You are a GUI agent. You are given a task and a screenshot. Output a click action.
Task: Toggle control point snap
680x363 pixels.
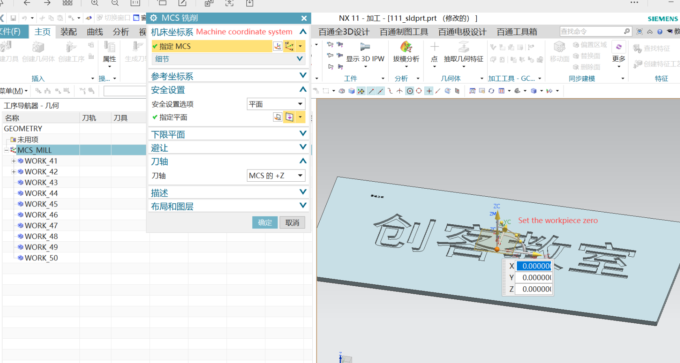tap(390, 91)
